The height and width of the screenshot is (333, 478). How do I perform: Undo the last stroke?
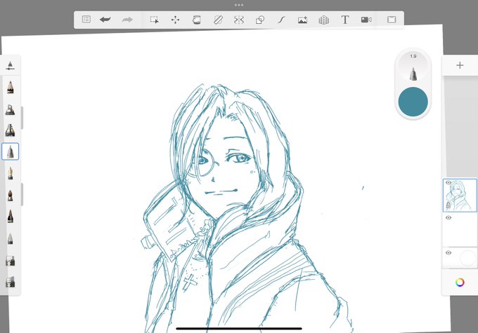[x=105, y=20]
